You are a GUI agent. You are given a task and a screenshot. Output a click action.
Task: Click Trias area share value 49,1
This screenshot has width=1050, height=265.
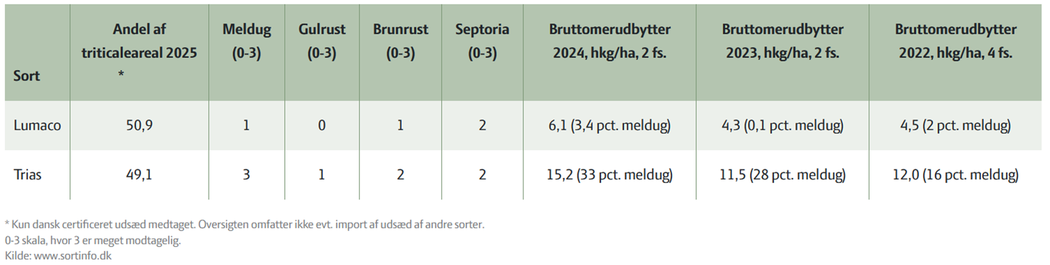(139, 175)
